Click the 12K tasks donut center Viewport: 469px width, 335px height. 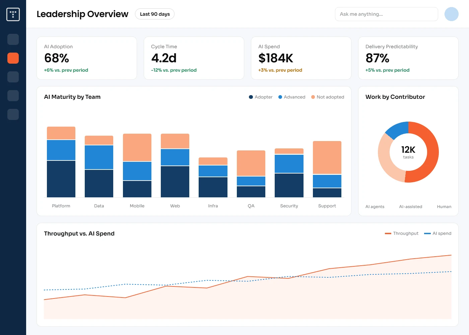408,152
